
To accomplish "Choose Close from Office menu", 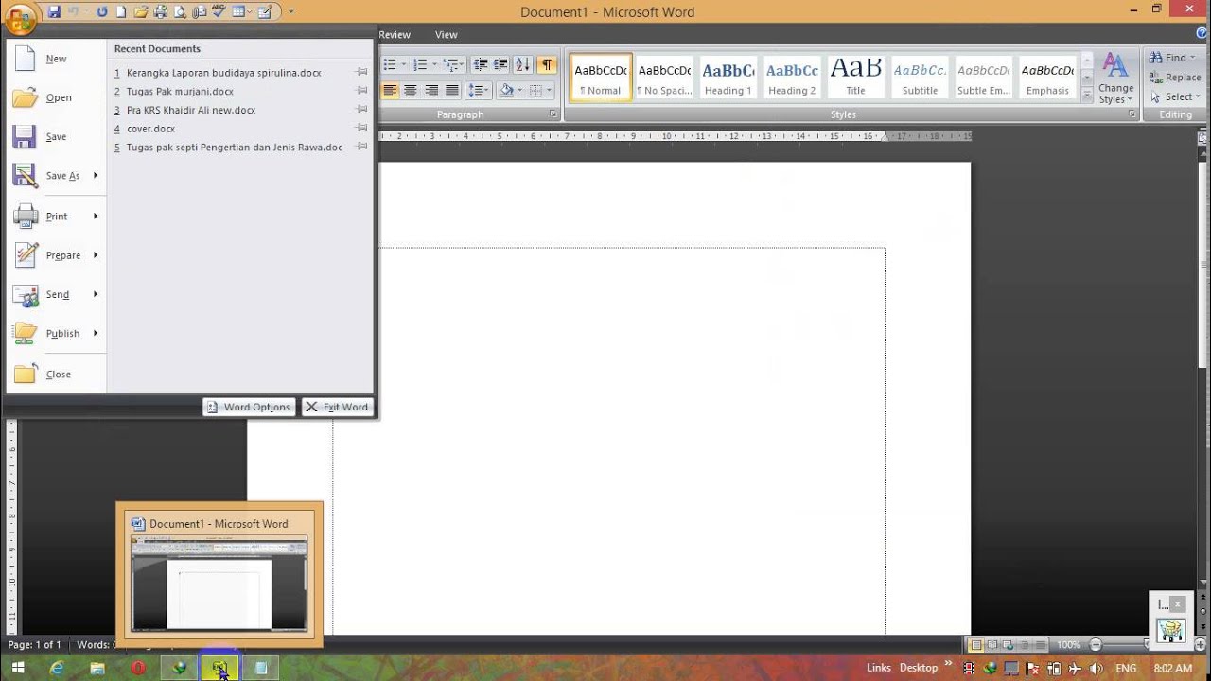I will coord(57,374).
